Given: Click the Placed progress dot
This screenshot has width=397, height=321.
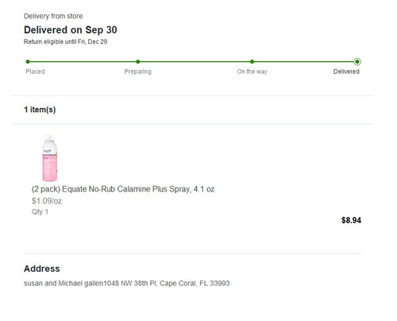Looking at the screenshot, I should pos(28,62).
